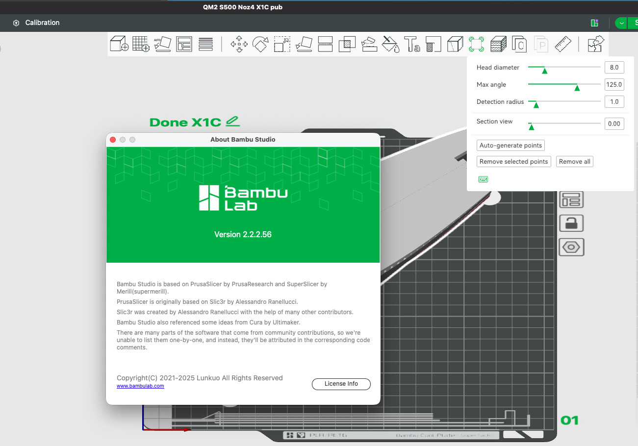Click the Max angle slider
This screenshot has width=638, height=446.
pos(564,85)
